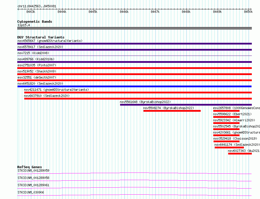Click the gray 11p15.4 cytogenetic band bar
Screen dimensions: 260x199
point(134,28)
